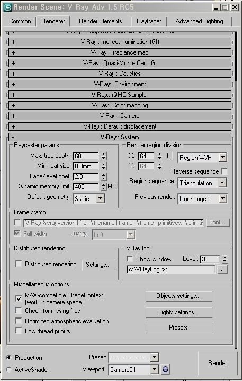This screenshot has height=381, width=242.
Task: Expand V-Ray Color mapping rollout
Action: point(120,105)
